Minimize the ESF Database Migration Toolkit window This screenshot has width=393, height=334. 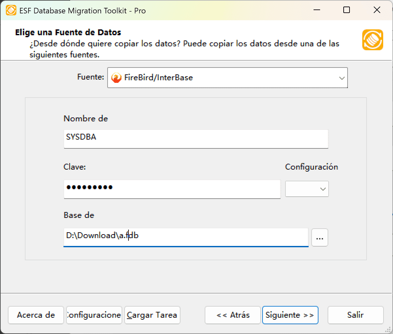(x=316, y=10)
